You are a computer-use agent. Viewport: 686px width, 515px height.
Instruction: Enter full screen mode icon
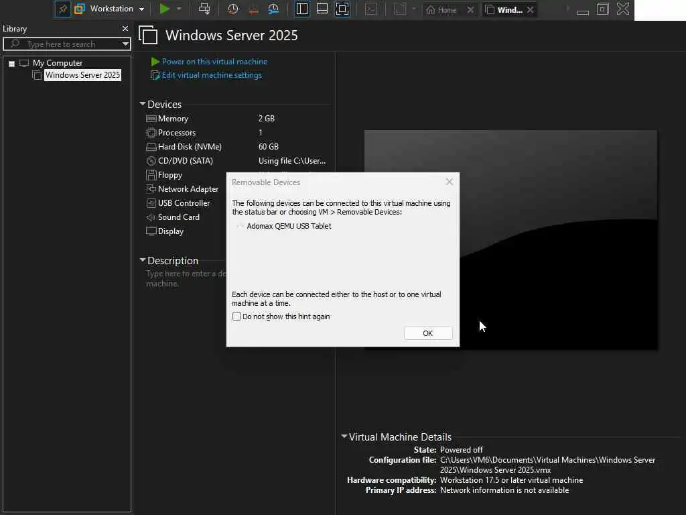click(x=342, y=9)
